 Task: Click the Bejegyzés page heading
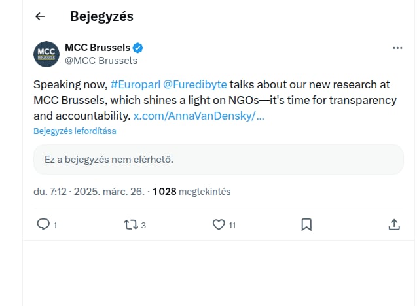coord(101,16)
